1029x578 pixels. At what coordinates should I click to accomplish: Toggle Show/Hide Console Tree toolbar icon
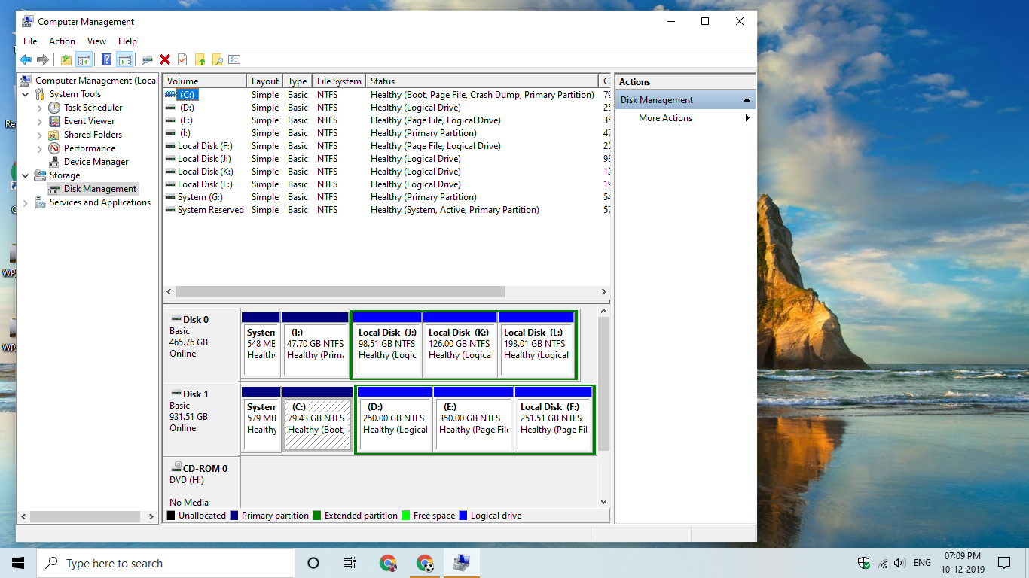[x=84, y=59]
